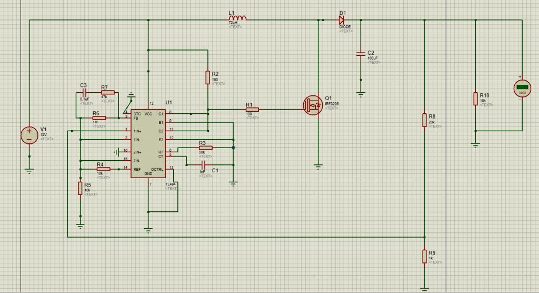Click the 1M value of R6
Image resolution: width=539 pixels, height=293 pixels.
point(95,122)
